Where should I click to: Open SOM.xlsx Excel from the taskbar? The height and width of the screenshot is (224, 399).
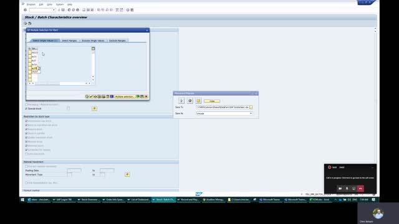320,200
